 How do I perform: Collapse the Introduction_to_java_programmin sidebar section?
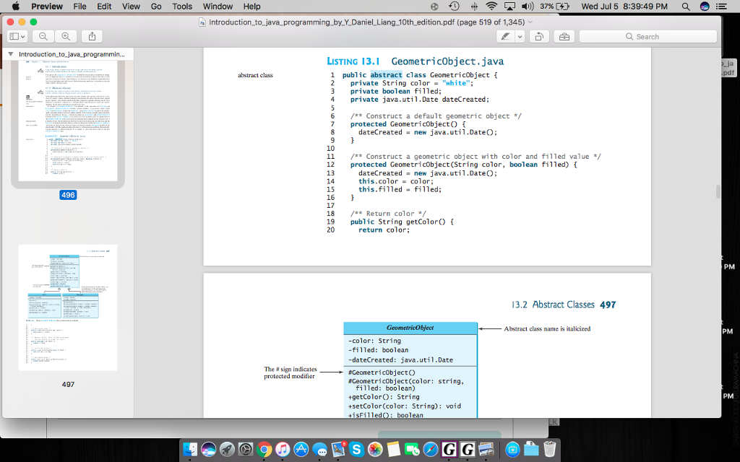[x=9, y=53]
